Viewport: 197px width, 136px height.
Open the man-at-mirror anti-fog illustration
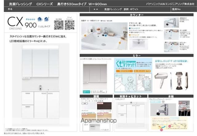(x=125, y=83)
